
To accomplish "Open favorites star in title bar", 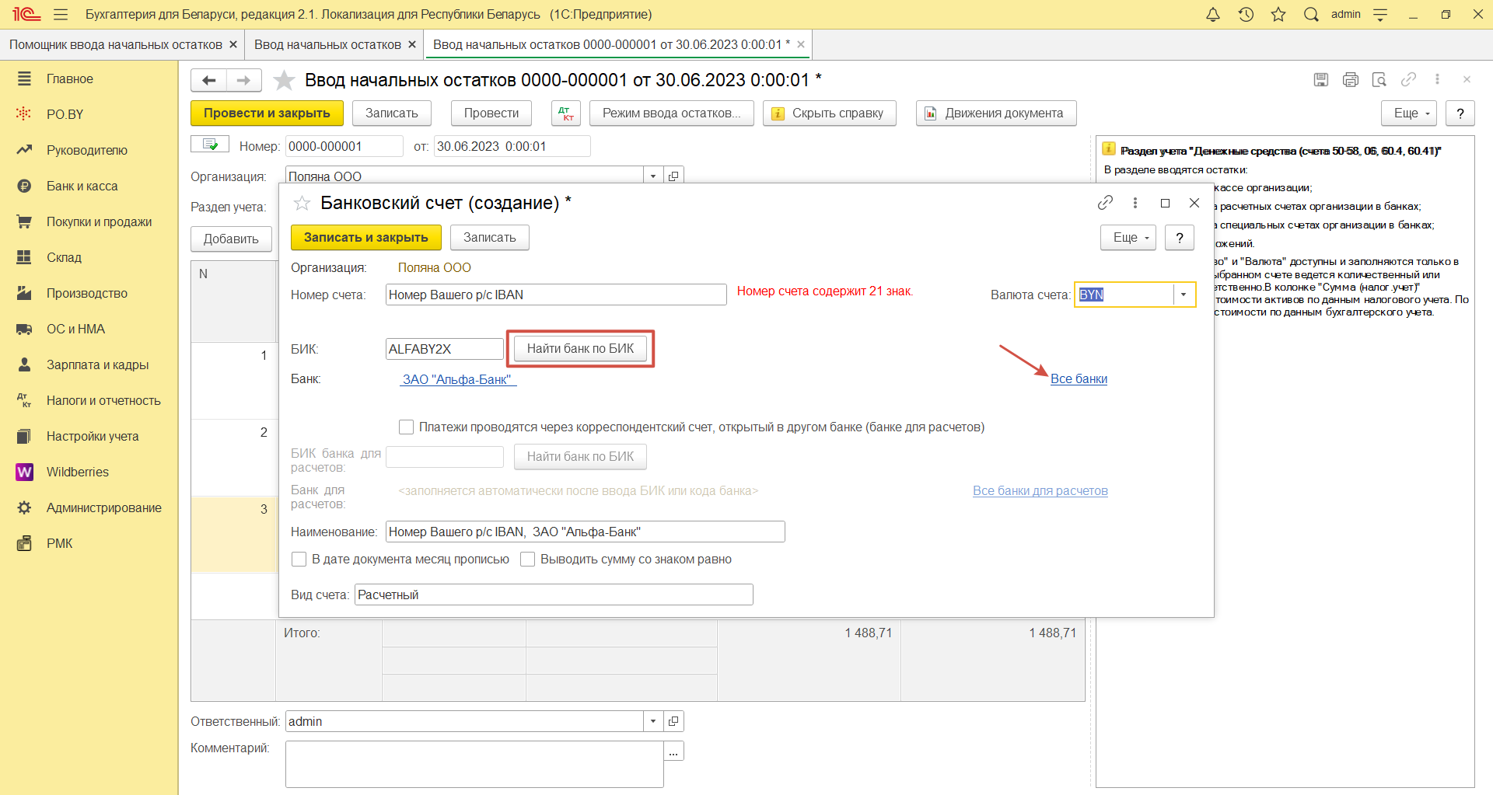I will (x=1278, y=15).
